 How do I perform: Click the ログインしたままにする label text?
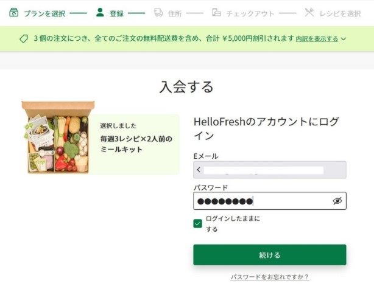tap(233, 224)
